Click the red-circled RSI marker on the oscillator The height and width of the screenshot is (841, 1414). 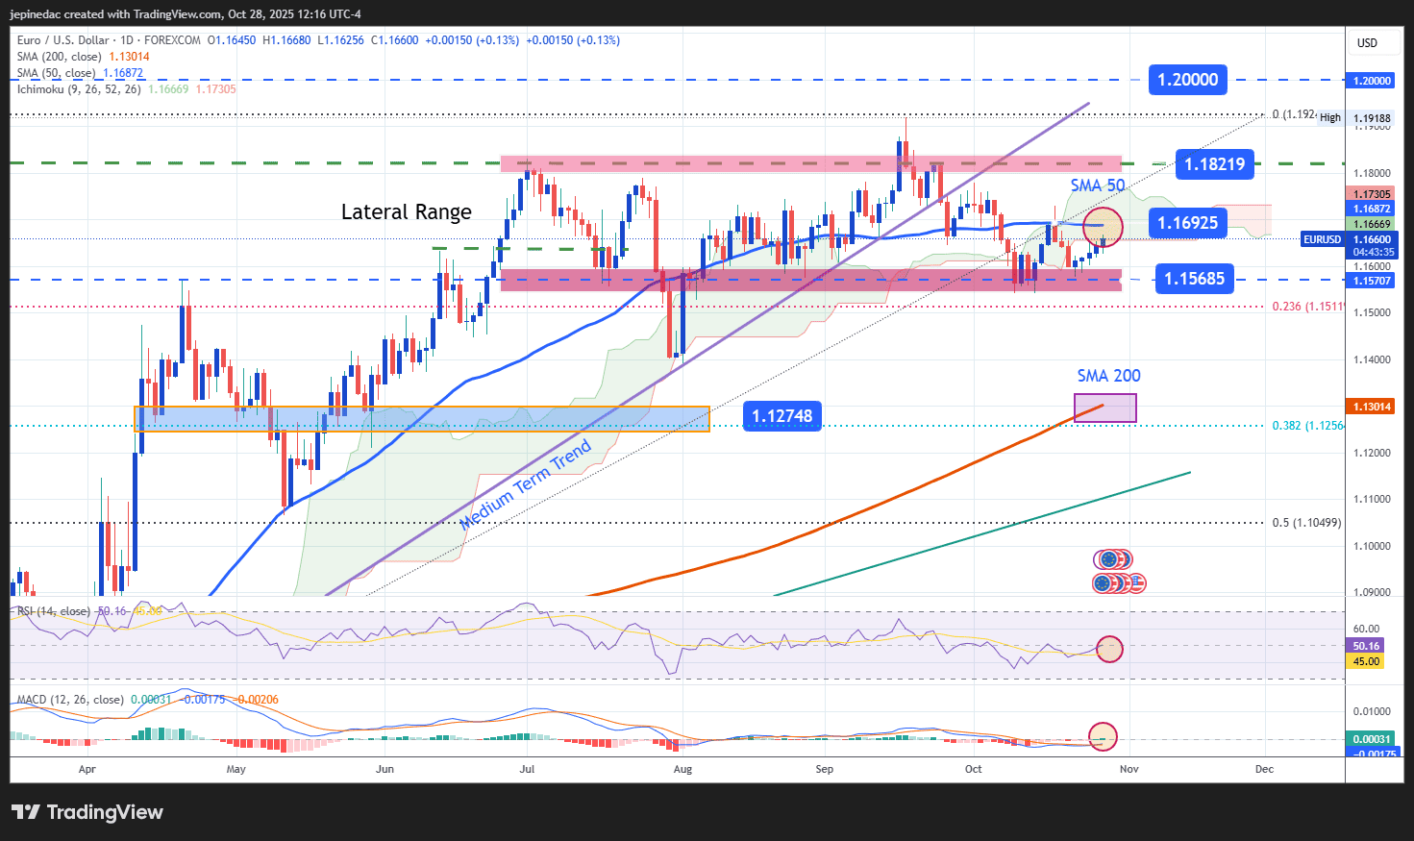pos(1110,650)
